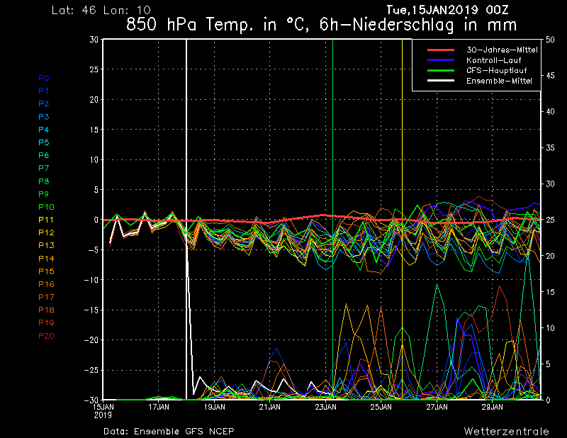The image size is (567, 438).
Task: Click the 35 precipitation axis tick label
Action: [x=550, y=148]
